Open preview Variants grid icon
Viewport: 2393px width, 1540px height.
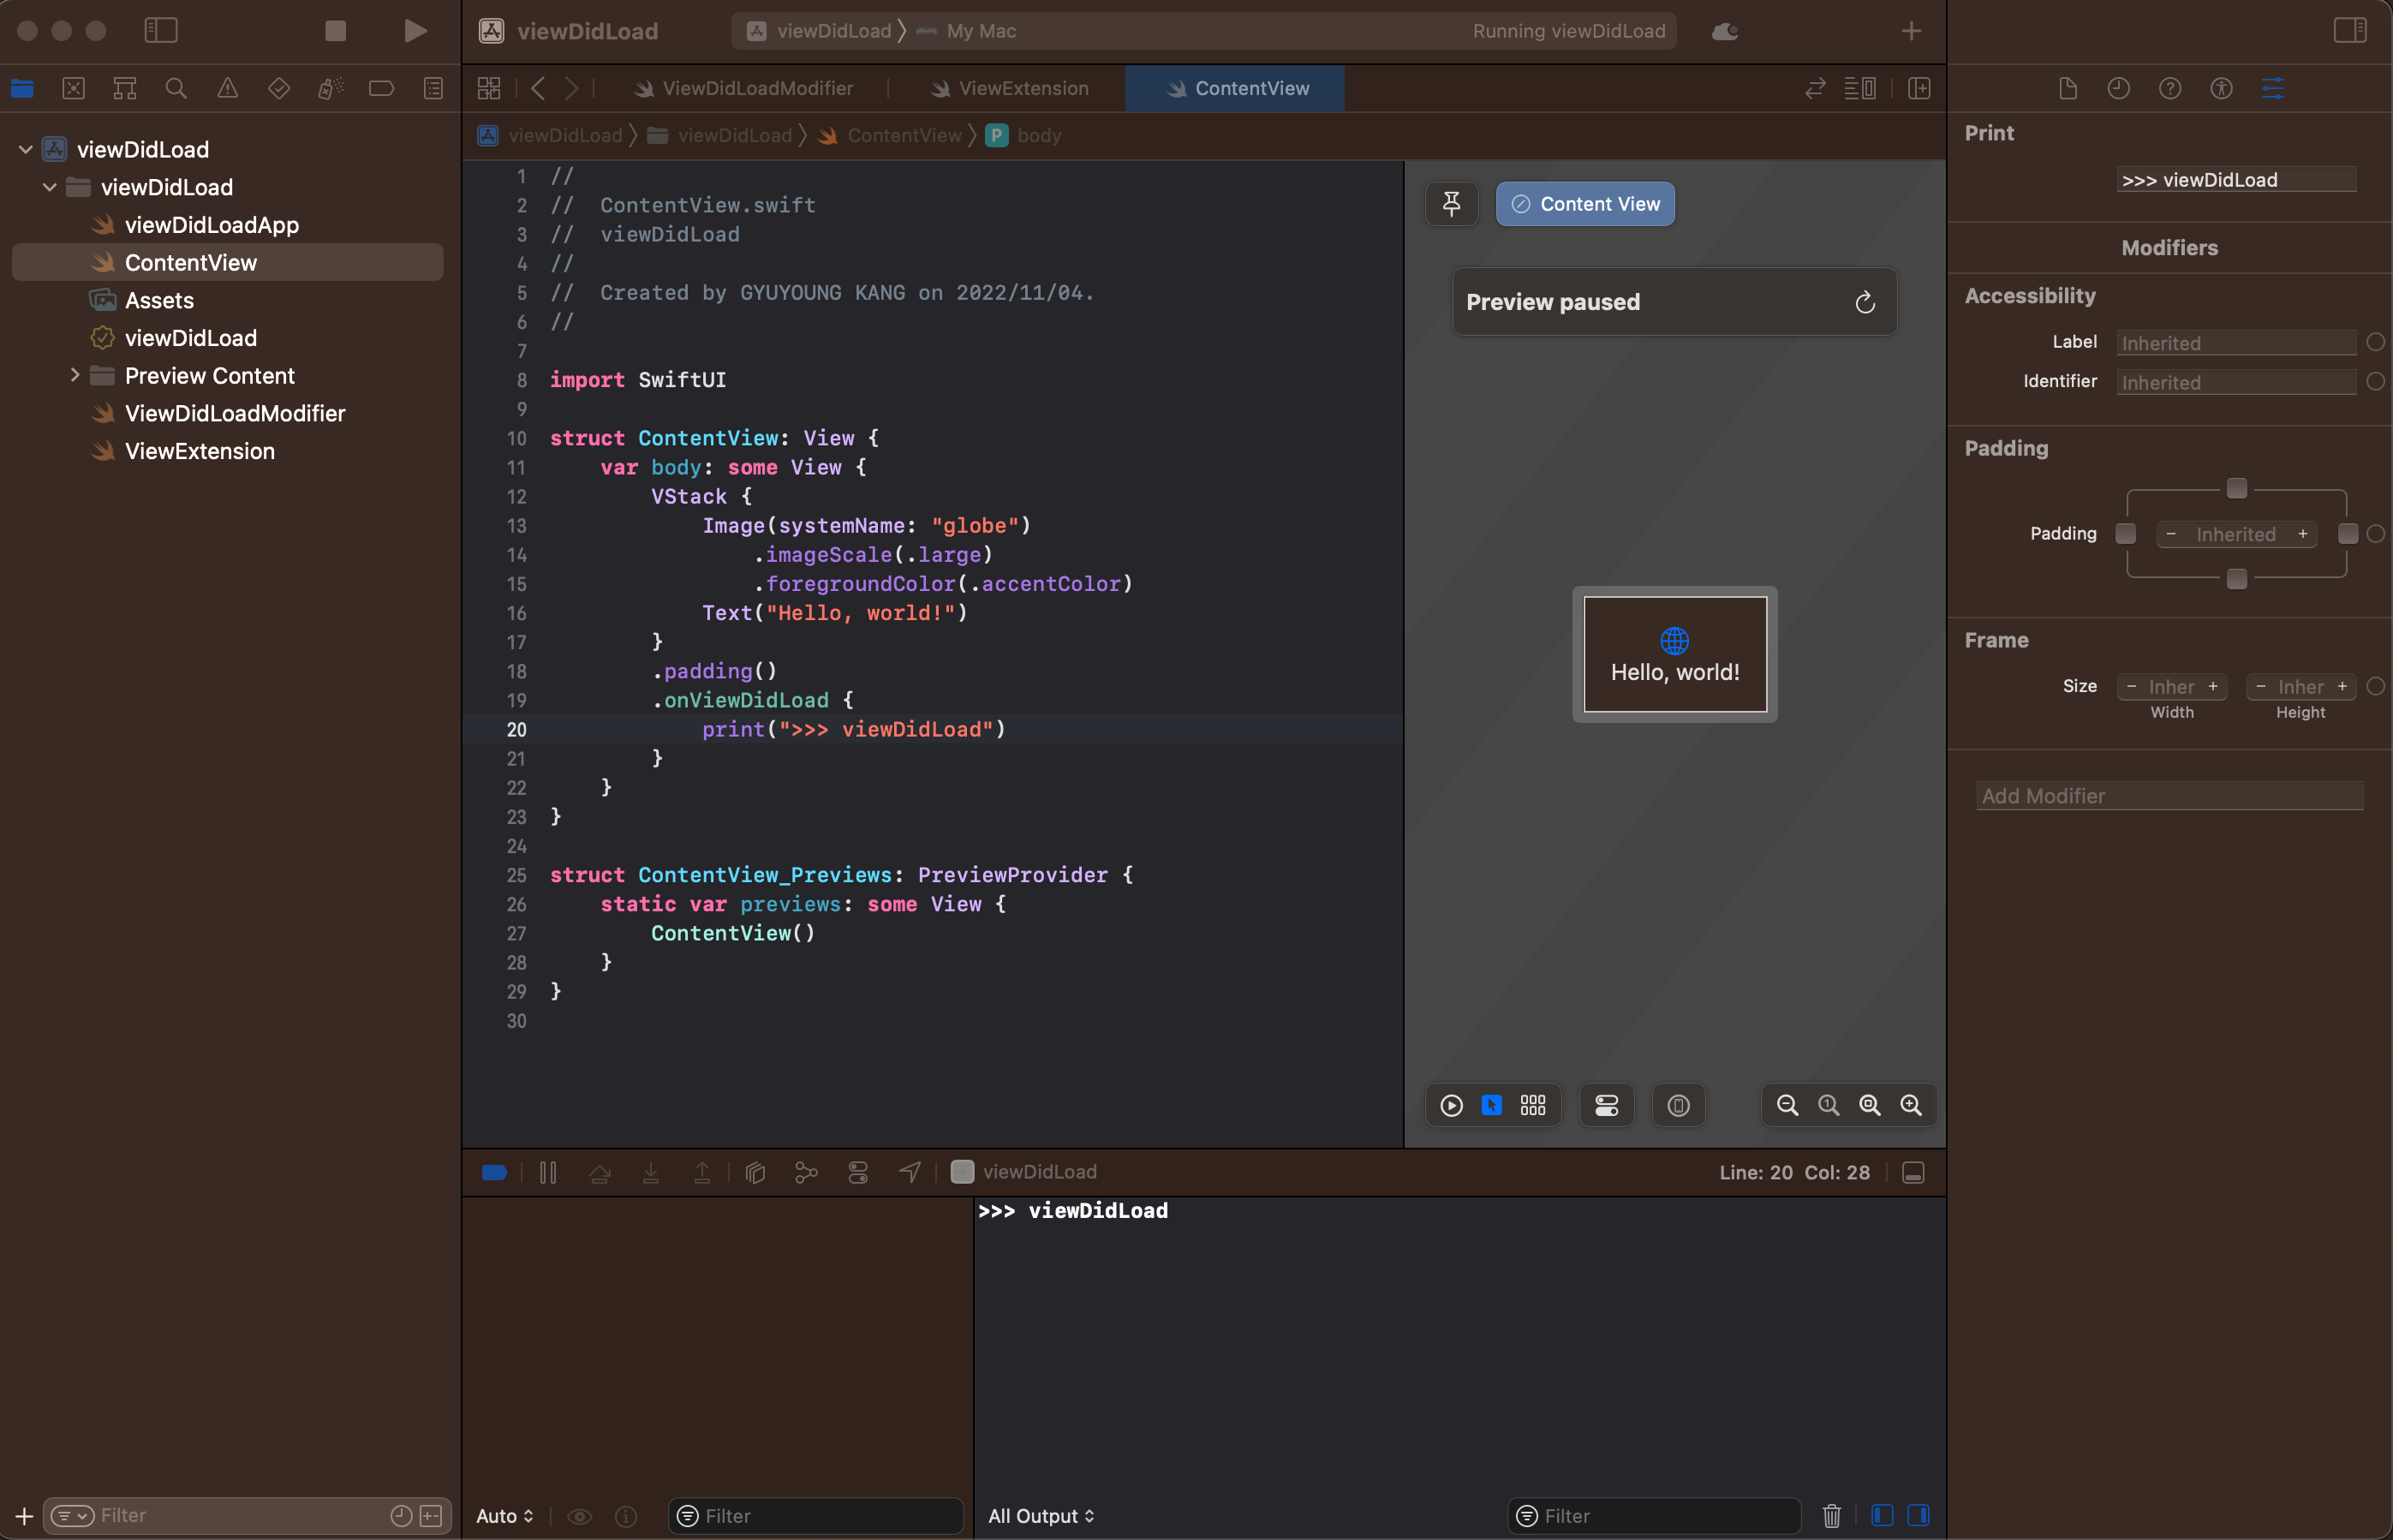pyautogui.click(x=1532, y=1105)
